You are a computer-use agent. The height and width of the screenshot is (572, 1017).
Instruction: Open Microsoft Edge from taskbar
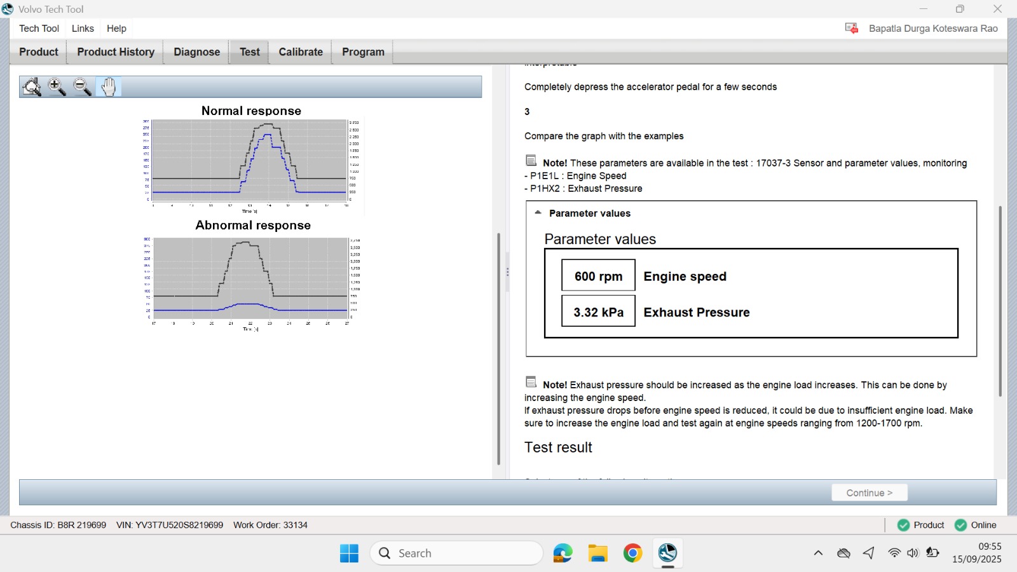pos(563,554)
